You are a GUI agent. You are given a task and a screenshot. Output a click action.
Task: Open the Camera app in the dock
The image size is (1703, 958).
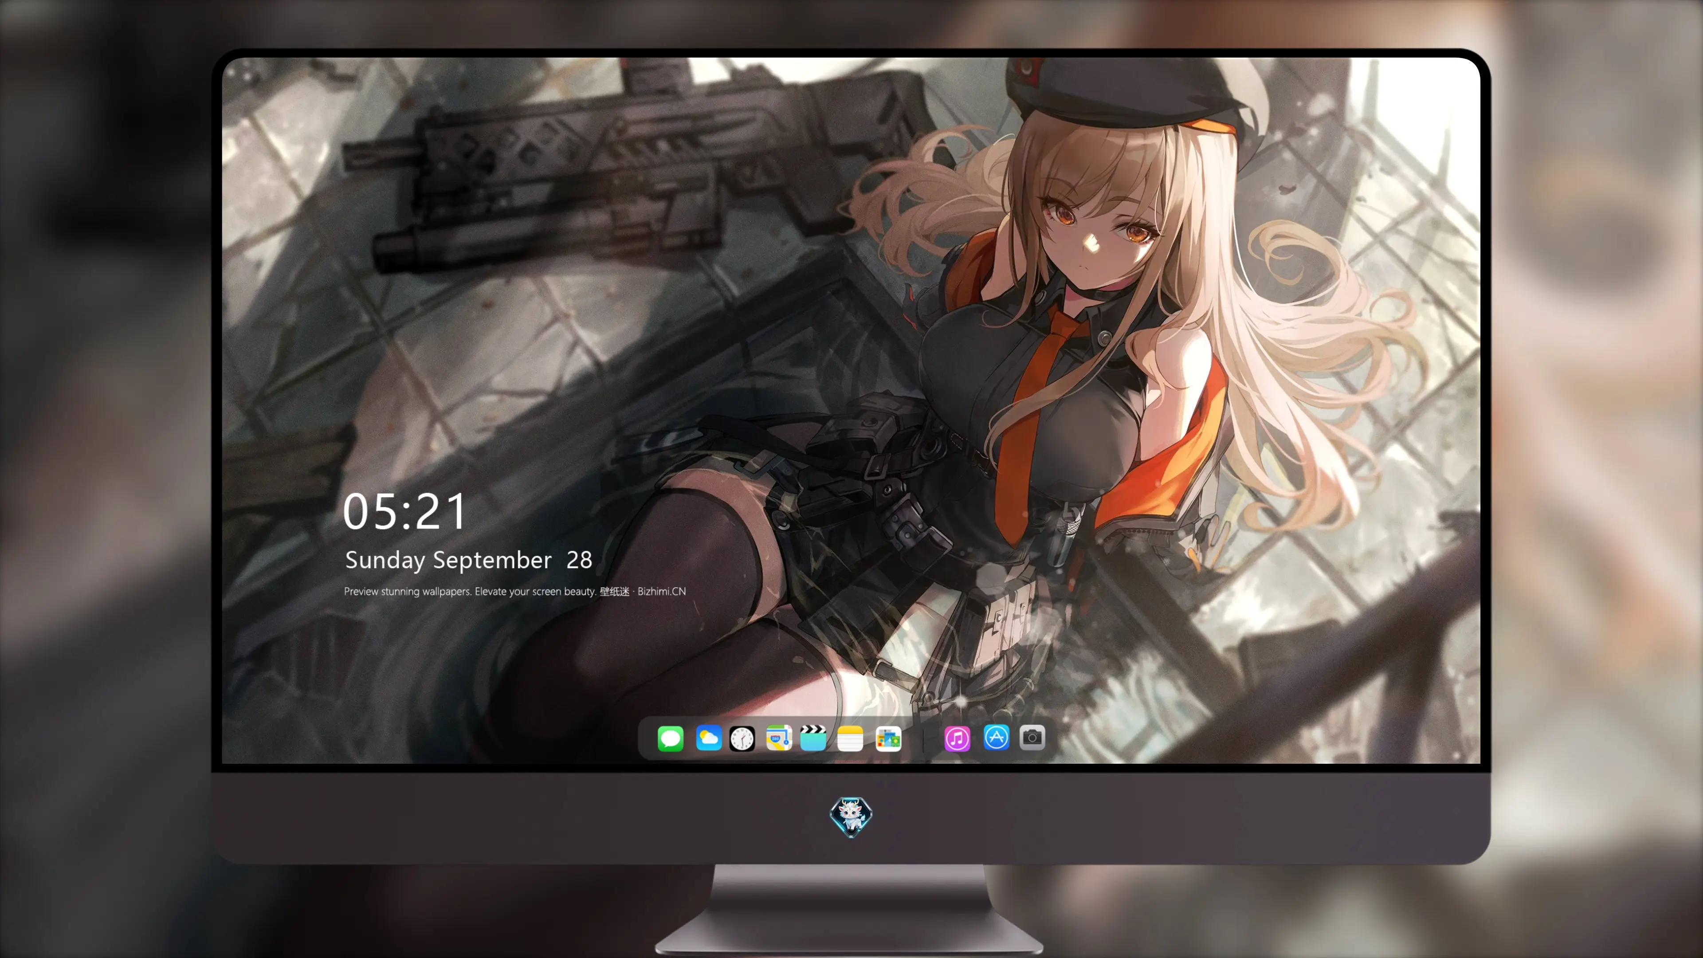1032,737
